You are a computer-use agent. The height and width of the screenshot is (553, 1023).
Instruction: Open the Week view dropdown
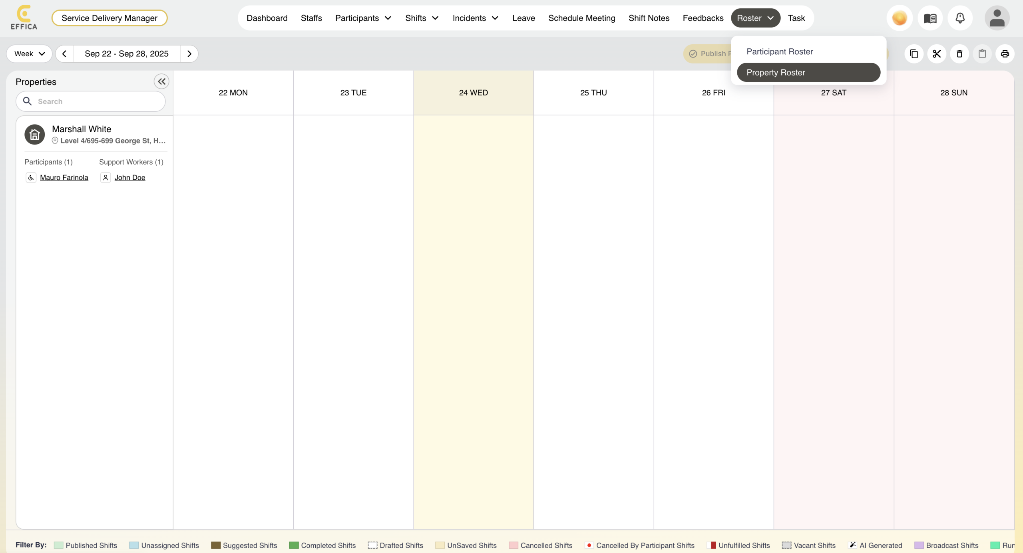click(x=29, y=54)
